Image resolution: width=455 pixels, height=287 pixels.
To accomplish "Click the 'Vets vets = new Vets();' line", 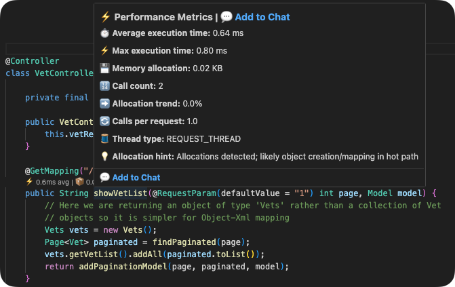I will (100, 230).
